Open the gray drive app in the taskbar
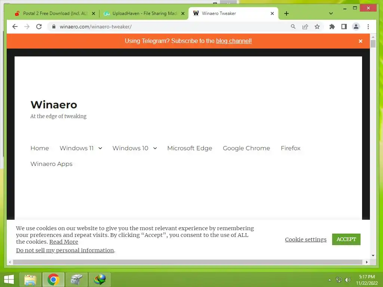 click(76, 280)
